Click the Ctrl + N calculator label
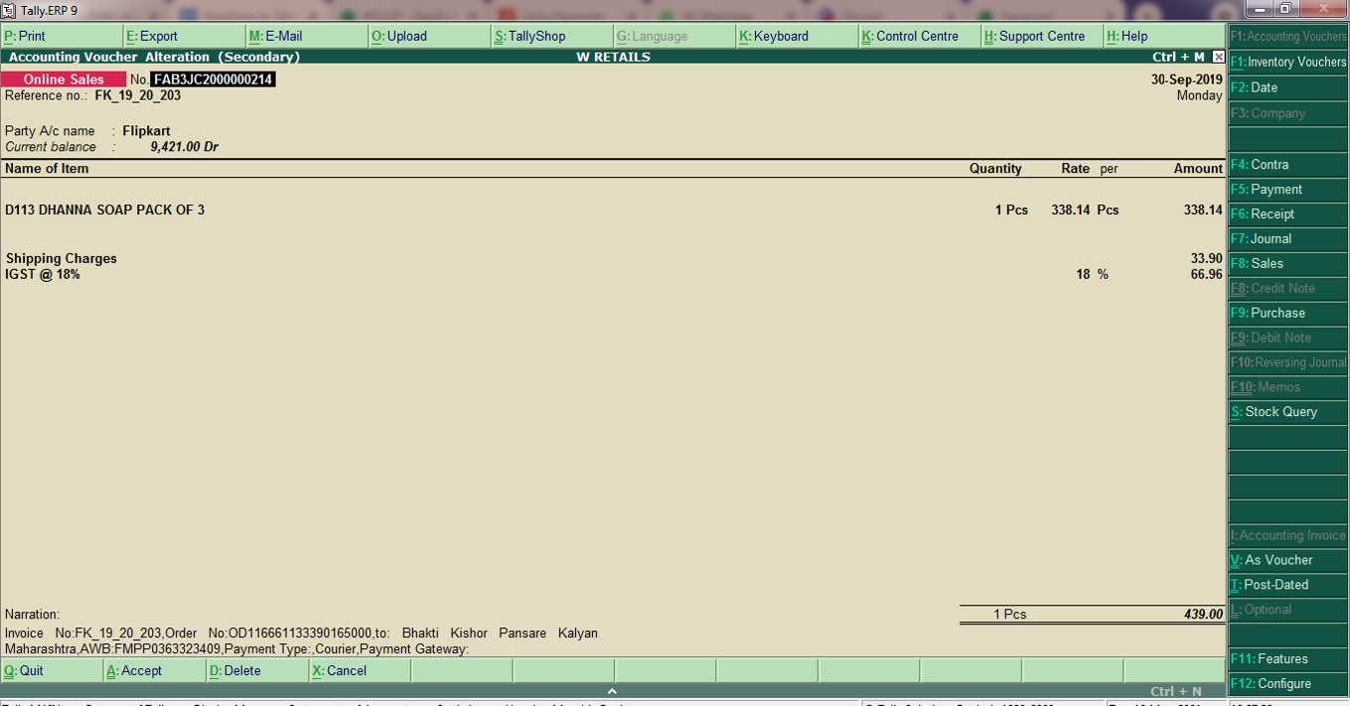Image resolution: width=1350 pixels, height=706 pixels. click(1176, 691)
